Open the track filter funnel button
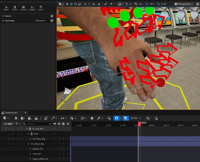The height and width of the screenshot is (162, 200). point(18,124)
